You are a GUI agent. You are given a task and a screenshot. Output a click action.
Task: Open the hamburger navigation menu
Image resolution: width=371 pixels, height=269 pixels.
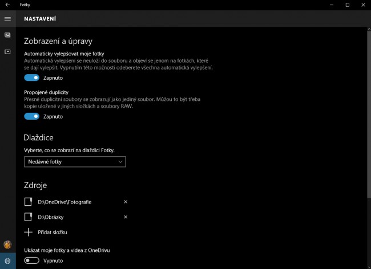coord(7,19)
